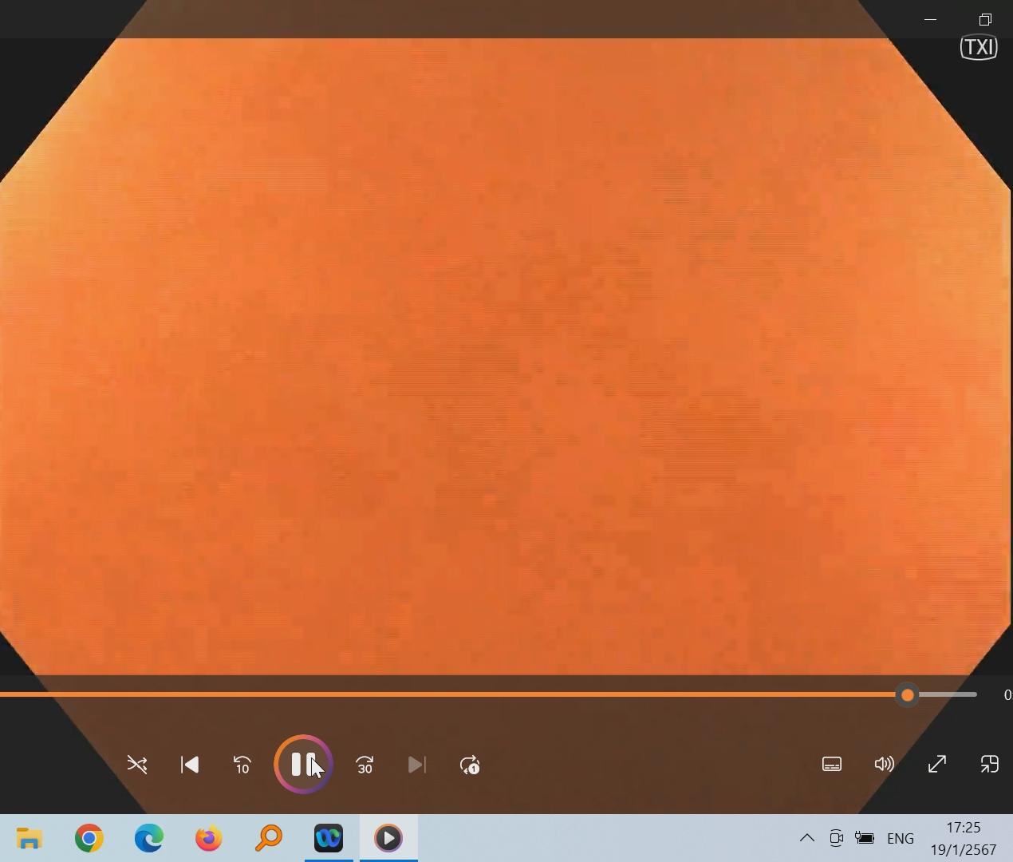Image resolution: width=1013 pixels, height=862 pixels.
Task: Click the Meet Now tray icon
Action: pyautogui.click(x=836, y=838)
